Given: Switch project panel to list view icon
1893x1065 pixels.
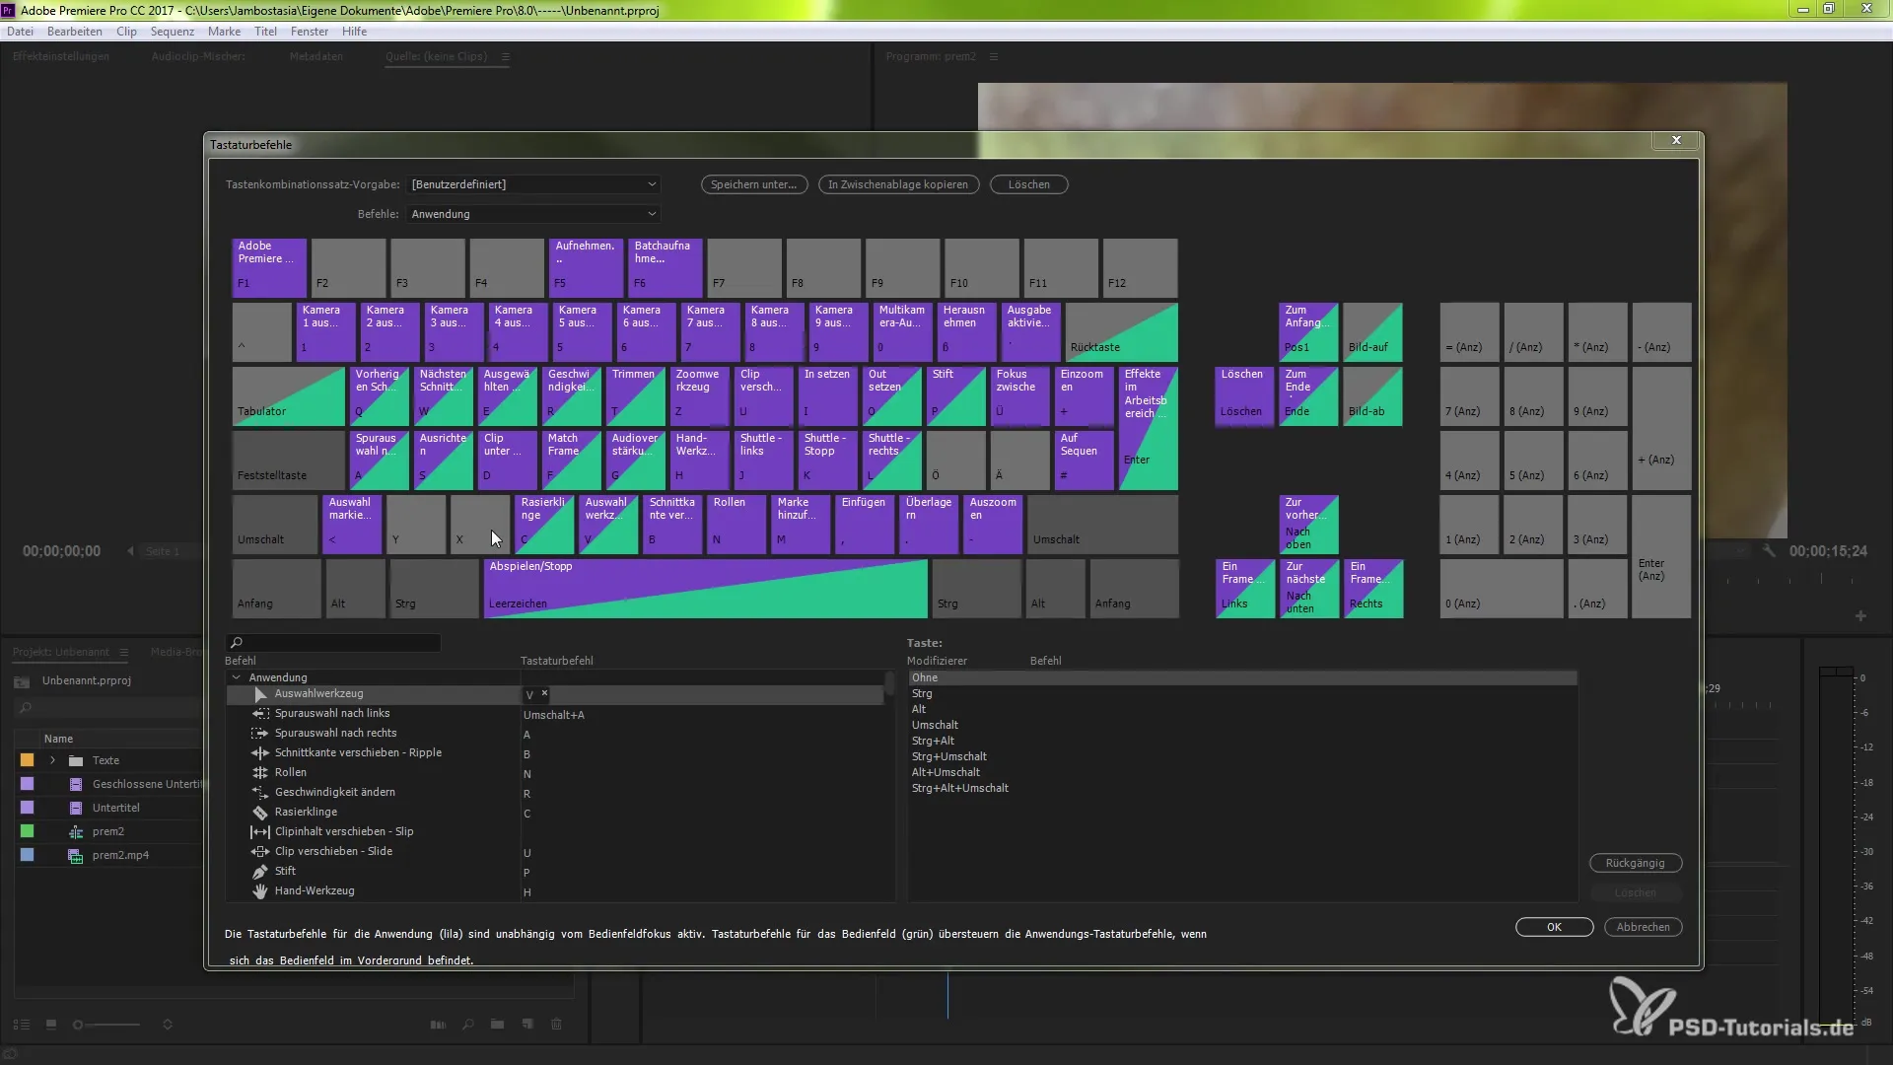Looking at the screenshot, I should click(22, 1025).
